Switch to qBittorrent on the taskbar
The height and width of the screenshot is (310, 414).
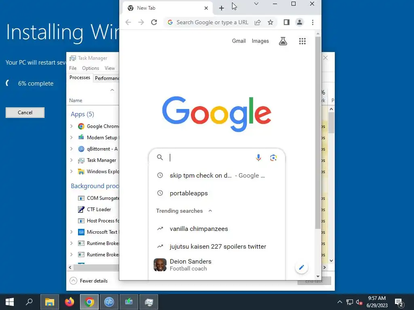(109, 302)
